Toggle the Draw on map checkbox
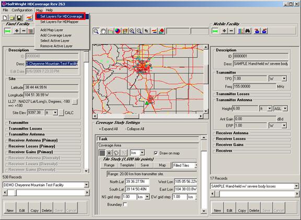Image resolution: width=301 pixels, height=220 pixels. pos(156,153)
